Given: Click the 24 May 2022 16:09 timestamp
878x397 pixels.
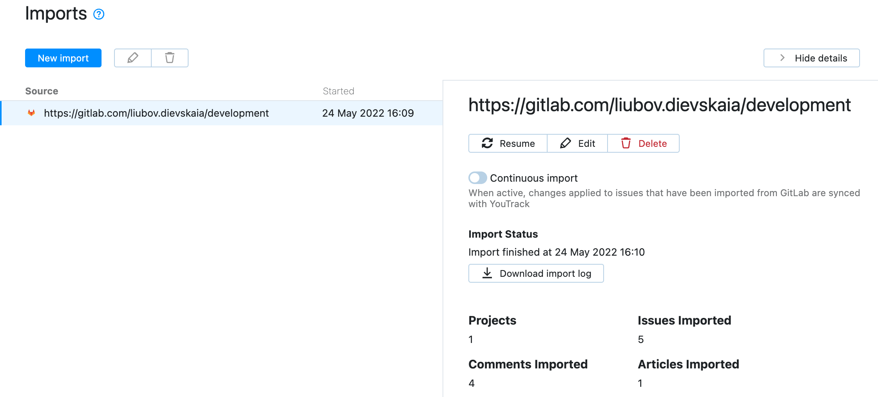Looking at the screenshot, I should coord(368,113).
